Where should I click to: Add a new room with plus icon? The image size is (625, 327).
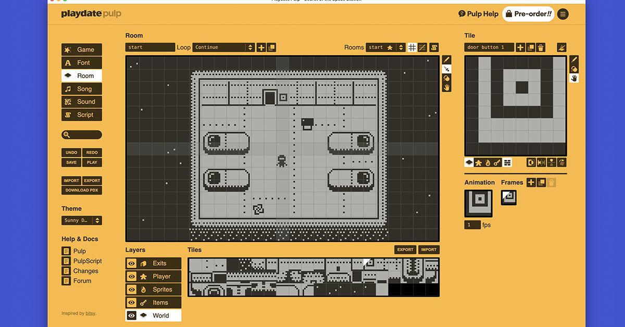coord(261,47)
